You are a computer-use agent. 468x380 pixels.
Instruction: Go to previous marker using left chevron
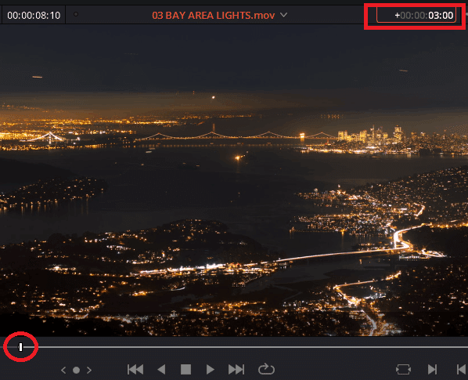coord(63,370)
